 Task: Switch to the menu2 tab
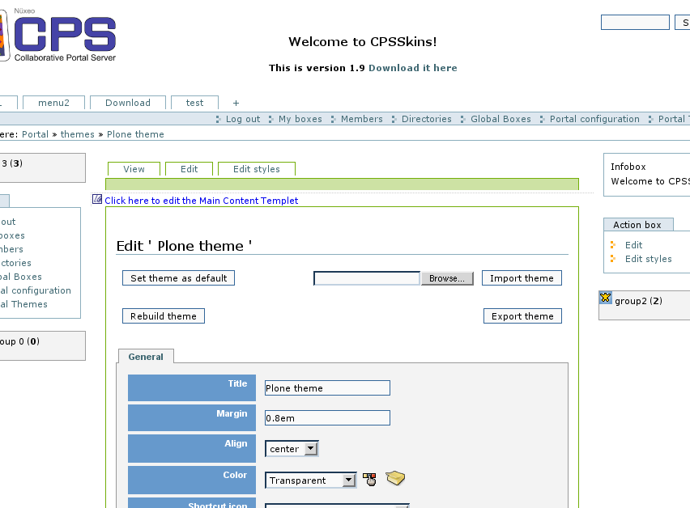(53, 103)
